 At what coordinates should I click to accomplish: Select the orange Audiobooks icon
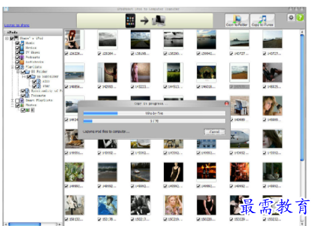22,62
